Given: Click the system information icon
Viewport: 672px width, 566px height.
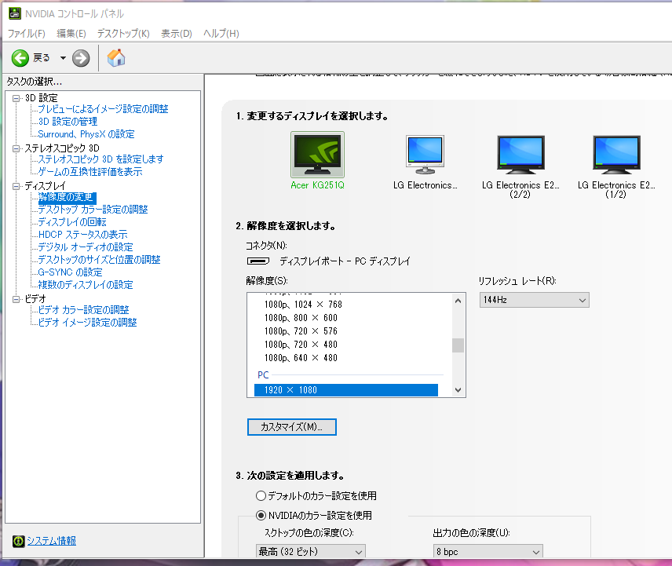Looking at the screenshot, I should click(x=18, y=541).
